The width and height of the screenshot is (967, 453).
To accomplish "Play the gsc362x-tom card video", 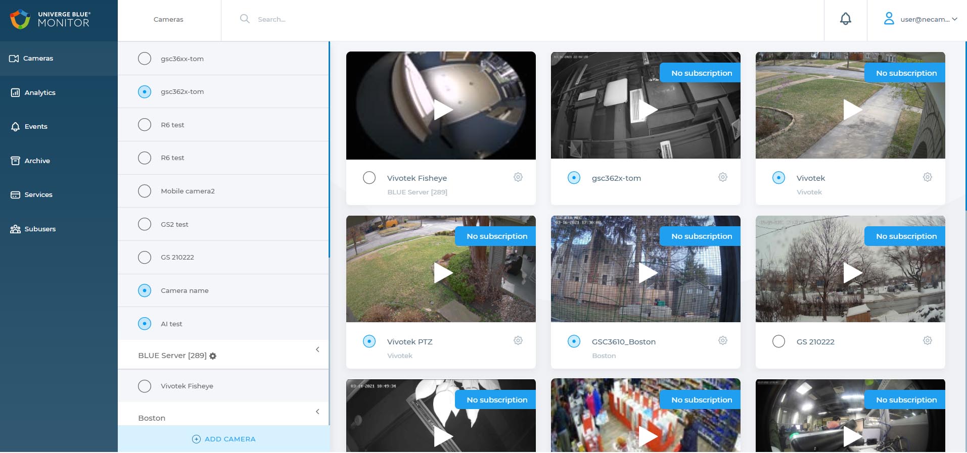I will click(x=648, y=110).
